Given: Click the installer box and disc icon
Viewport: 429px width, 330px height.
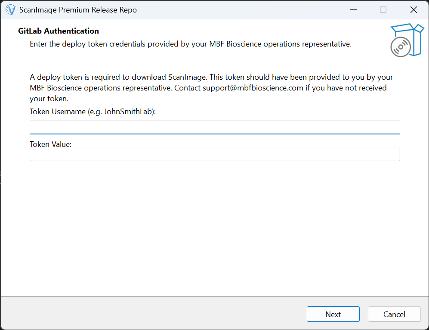Looking at the screenshot, I should coord(407,40).
